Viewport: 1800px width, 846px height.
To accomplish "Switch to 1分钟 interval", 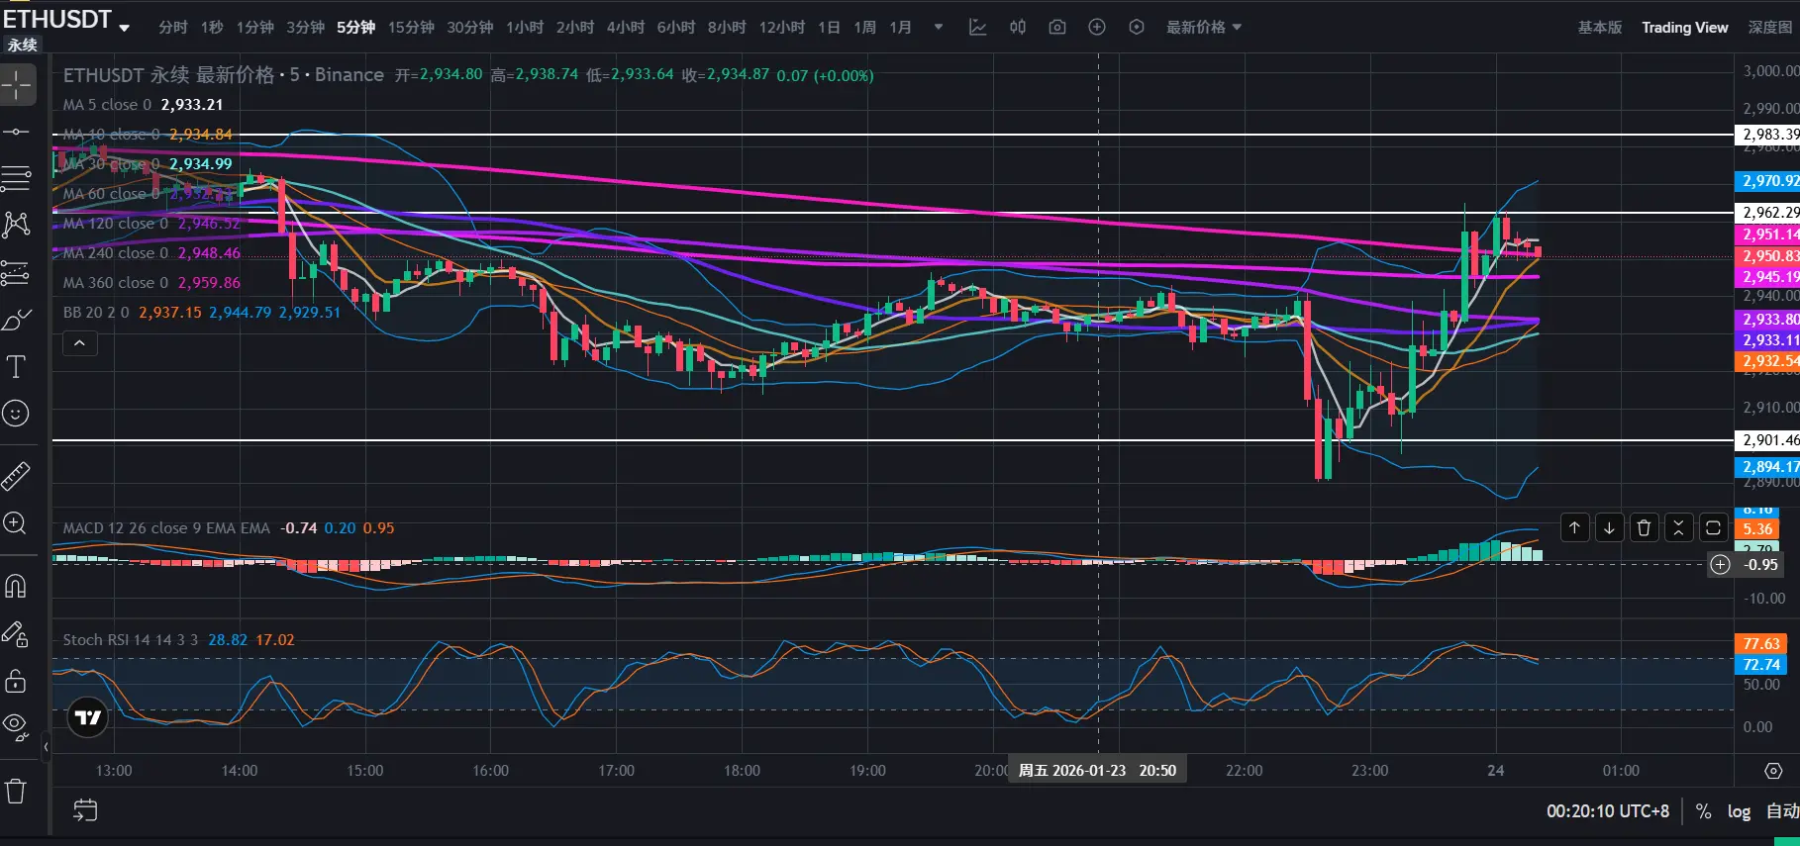I will (255, 27).
